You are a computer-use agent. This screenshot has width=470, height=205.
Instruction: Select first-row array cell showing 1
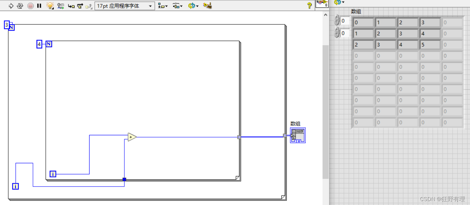[386, 23]
